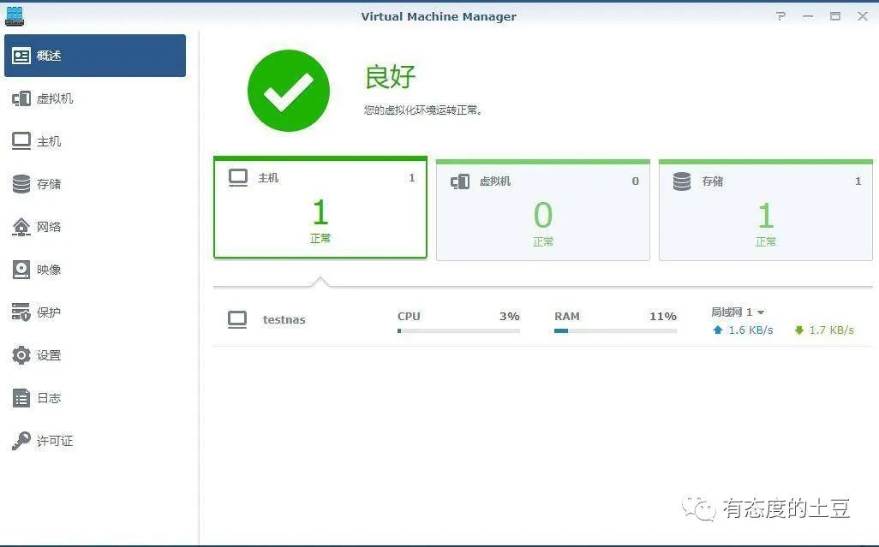Click the 设置 gear icon in sidebar

pyautogui.click(x=21, y=355)
